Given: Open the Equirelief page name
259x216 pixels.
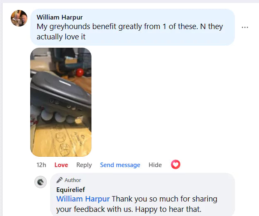Looking at the screenshot, I should coord(70,190).
